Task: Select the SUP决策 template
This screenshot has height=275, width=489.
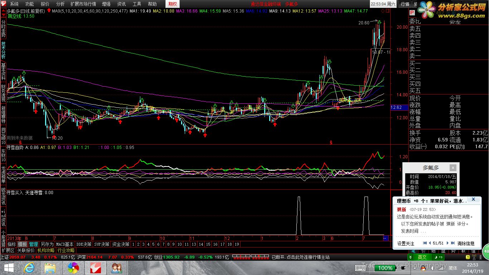Action: point(102,244)
